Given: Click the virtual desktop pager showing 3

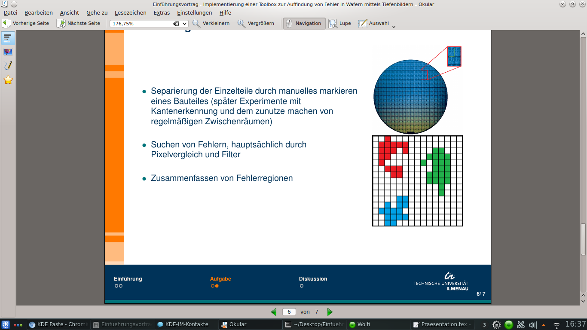Looking at the screenshot, I should tap(485, 324).
